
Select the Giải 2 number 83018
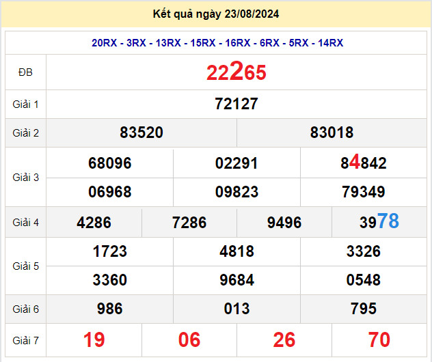(332, 133)
